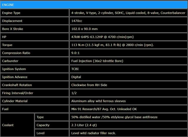Click the '2.3 Liter (2.4 qt)' value
The height and width of the screenshot is (137, 188).
tap(84, 125)
